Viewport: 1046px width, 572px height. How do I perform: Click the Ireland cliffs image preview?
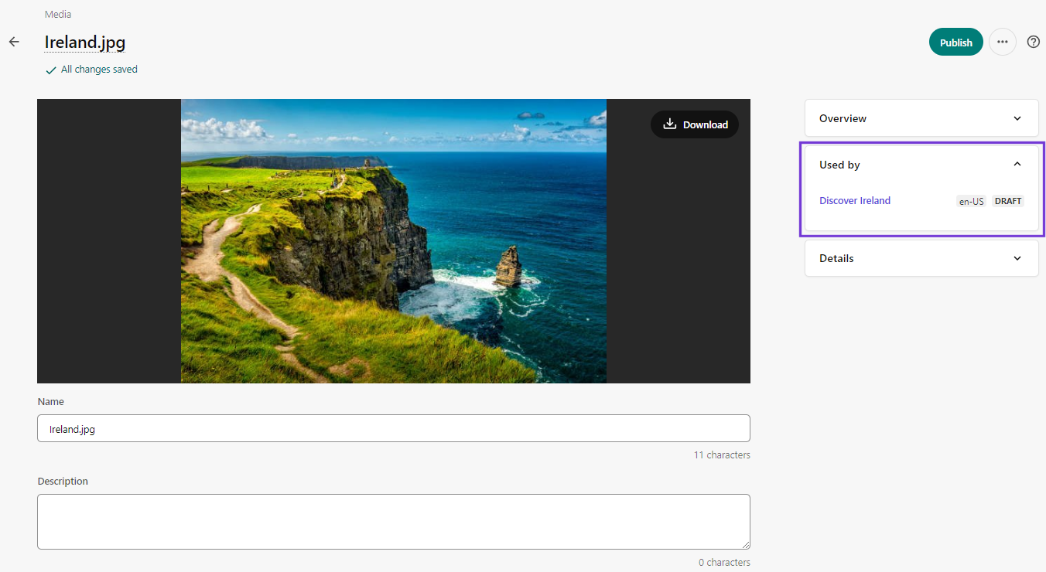(394, 241)
